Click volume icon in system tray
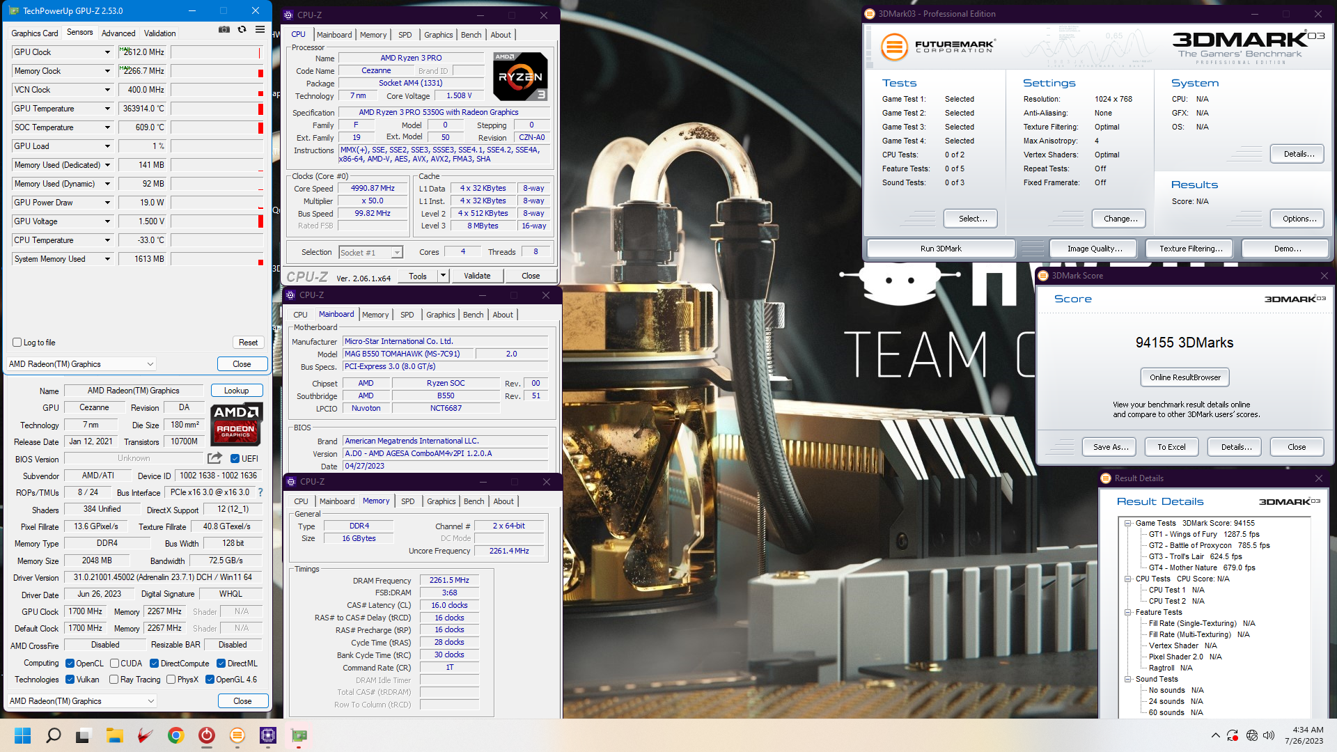This screenshot has height=752, width=1337. pos(1269,735)
